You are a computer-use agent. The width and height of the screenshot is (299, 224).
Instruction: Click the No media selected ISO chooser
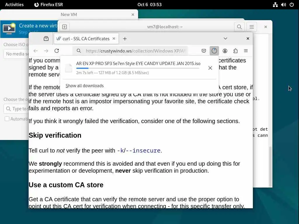click(16, 54)
